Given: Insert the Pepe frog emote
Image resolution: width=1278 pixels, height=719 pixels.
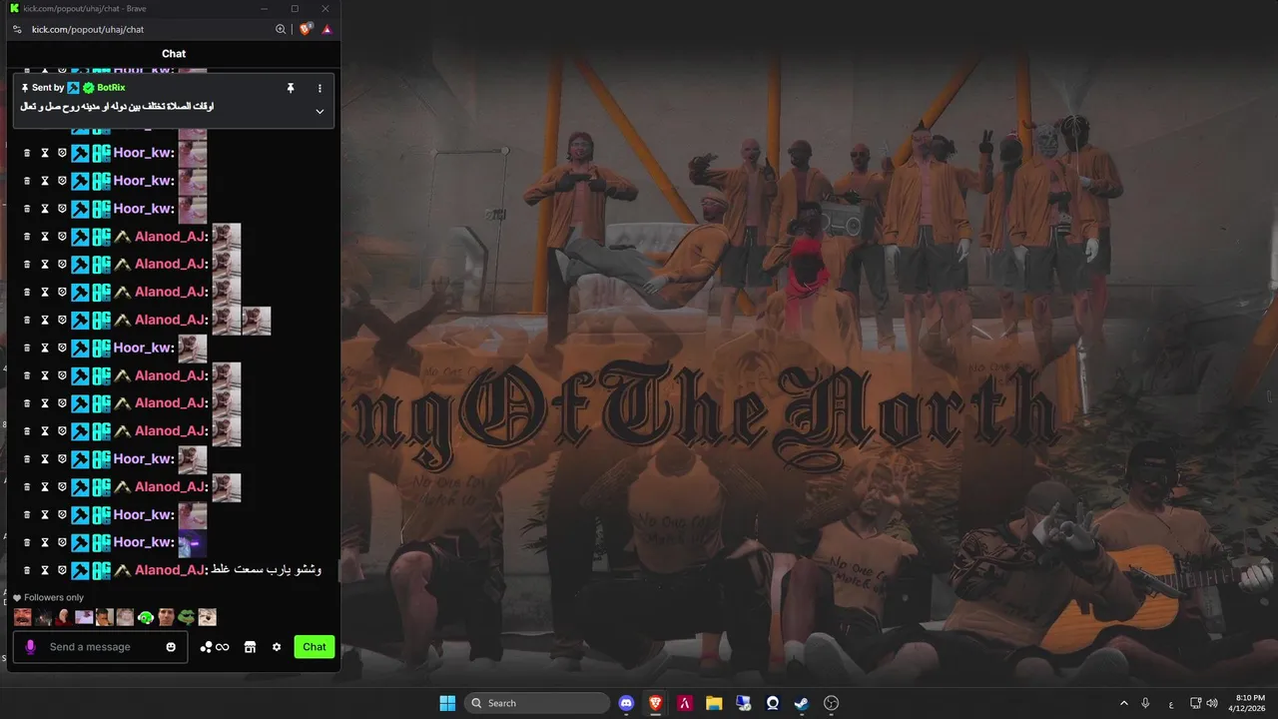Looking at the screenshot, I should (x=187, y=617).
